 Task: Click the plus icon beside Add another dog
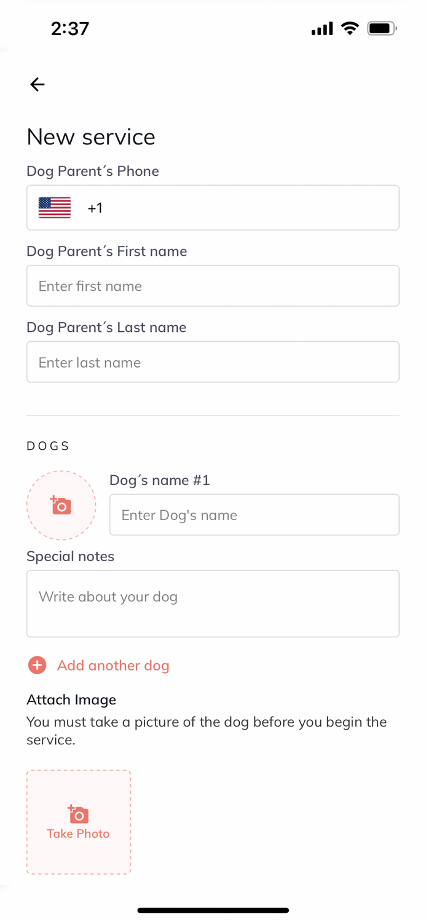pyautogui.click(x=37, y=665)
